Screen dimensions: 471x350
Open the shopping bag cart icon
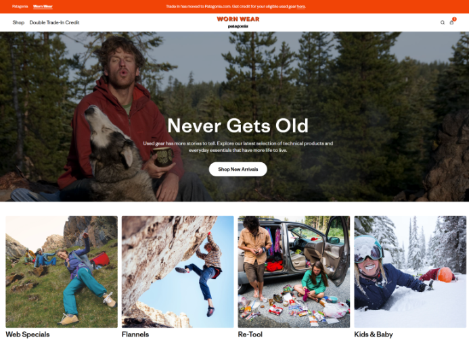tap(451, 22)
